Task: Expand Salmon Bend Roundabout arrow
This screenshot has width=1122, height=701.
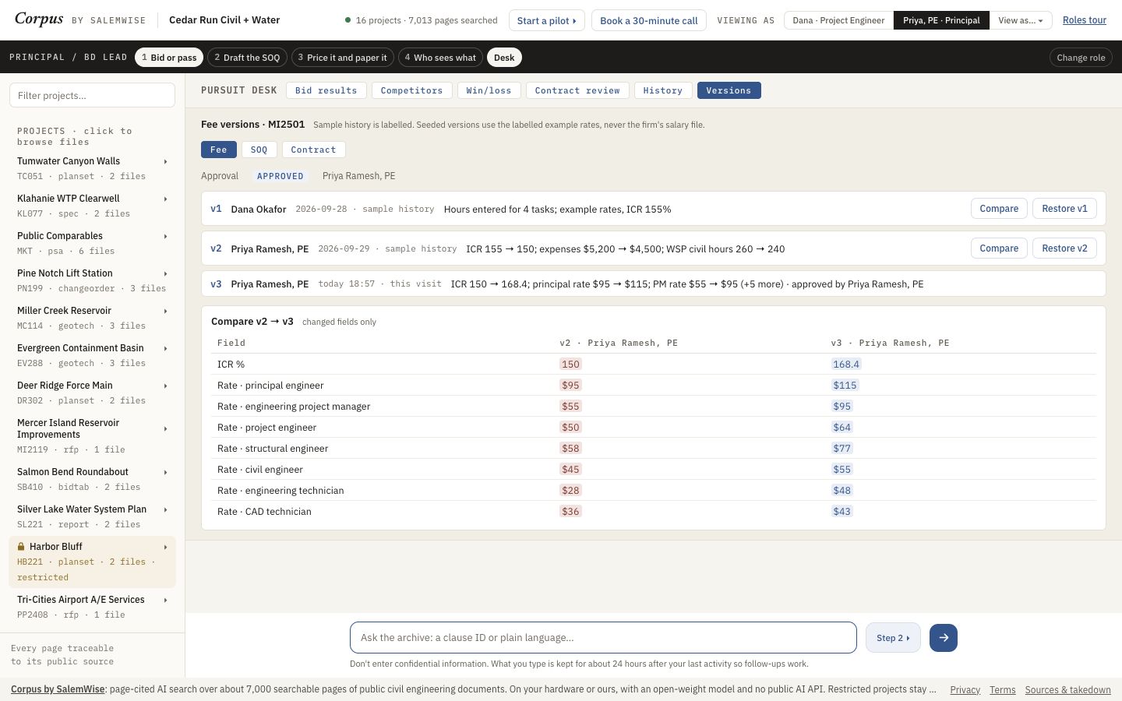Action: (x=165, y=472)
